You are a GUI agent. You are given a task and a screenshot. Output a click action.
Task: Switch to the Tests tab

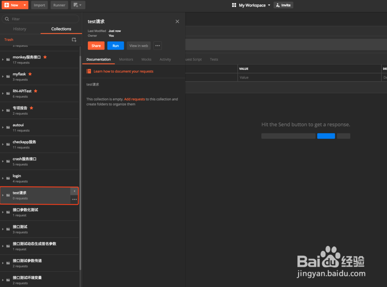(x=214, y=60)
